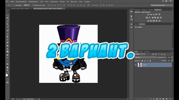Add a Brightness/Contrast adjustment
Image resolution: width=179 pixels, height=100 pixels.
tap(148, 14)
